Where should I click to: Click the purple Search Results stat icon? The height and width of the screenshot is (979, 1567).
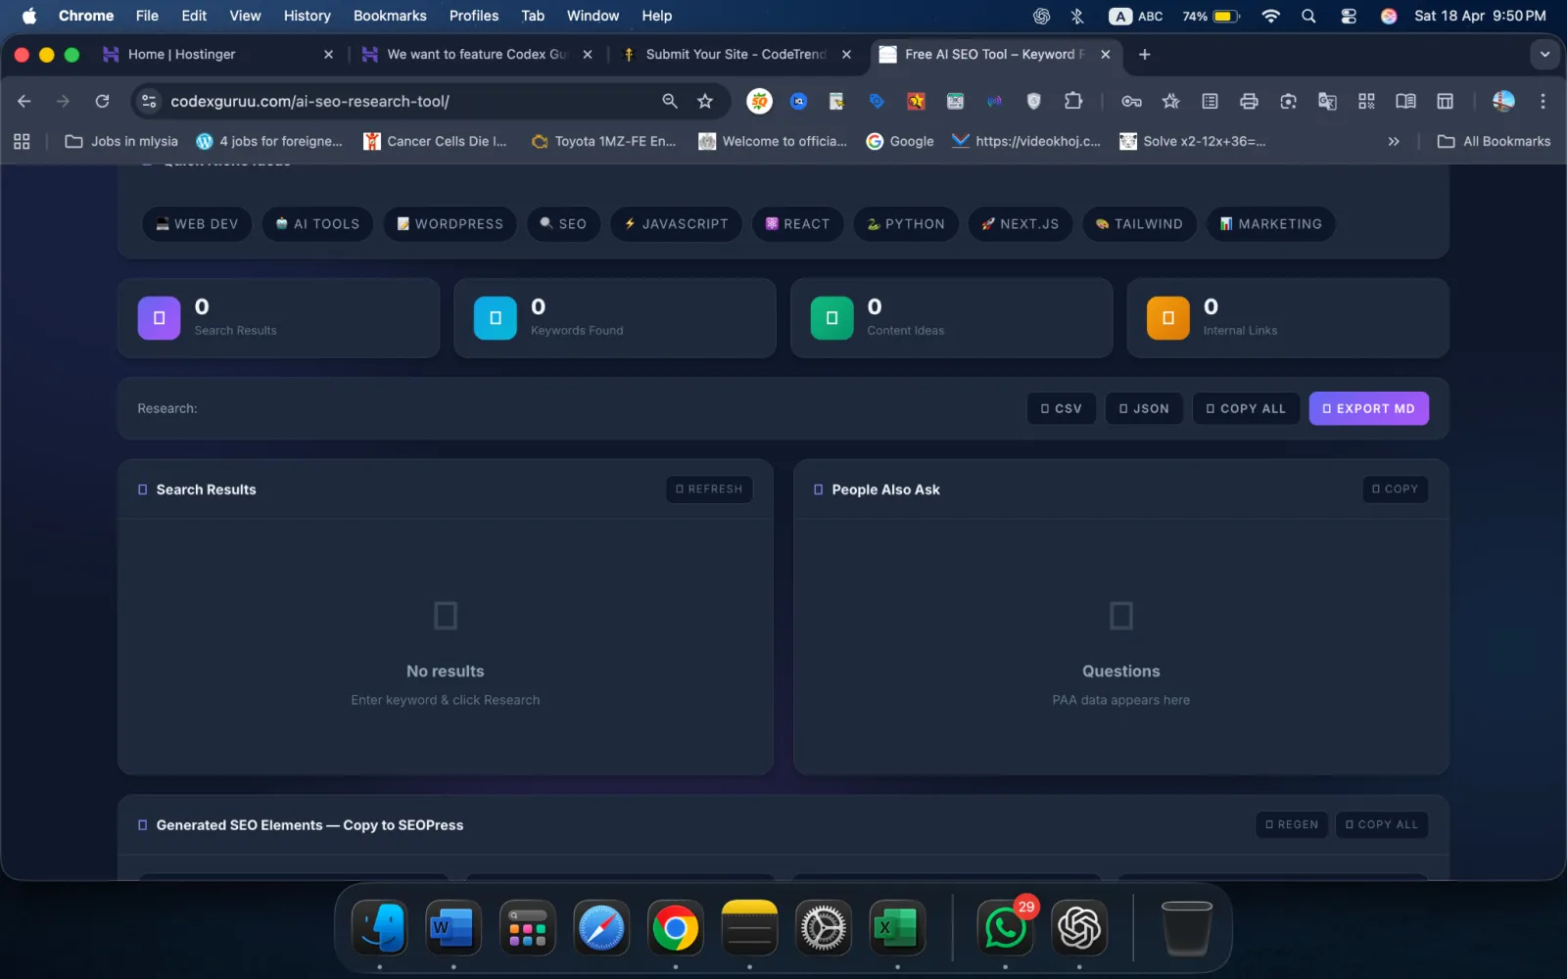pos(159,318)
